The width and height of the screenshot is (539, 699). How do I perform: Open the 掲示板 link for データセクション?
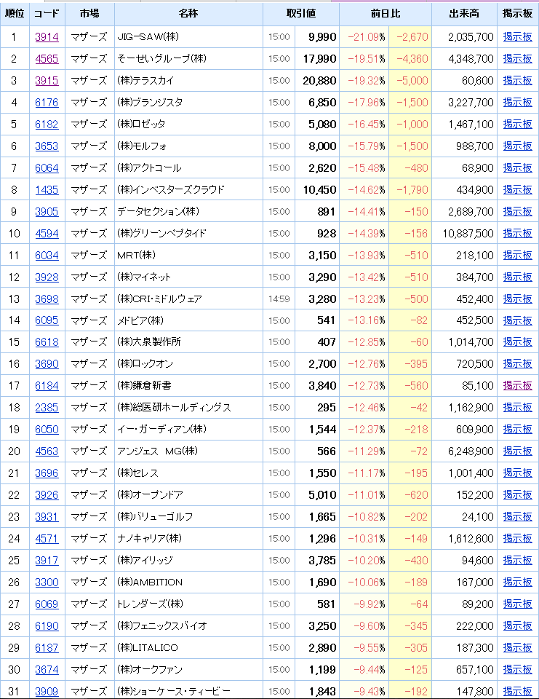pyautogui.click(x=518, y=212)
